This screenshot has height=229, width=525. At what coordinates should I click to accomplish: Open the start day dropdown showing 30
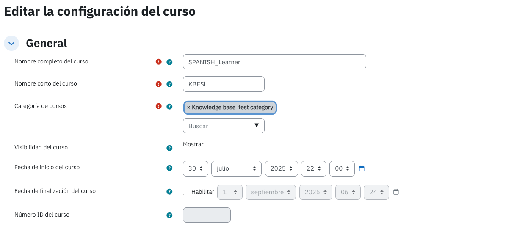pyautogui.click(x=196, y=168)
